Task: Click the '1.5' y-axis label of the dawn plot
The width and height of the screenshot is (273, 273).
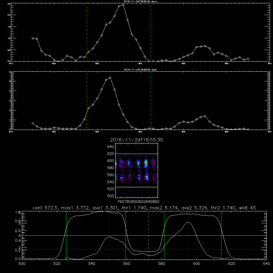Action: (9, 27)
